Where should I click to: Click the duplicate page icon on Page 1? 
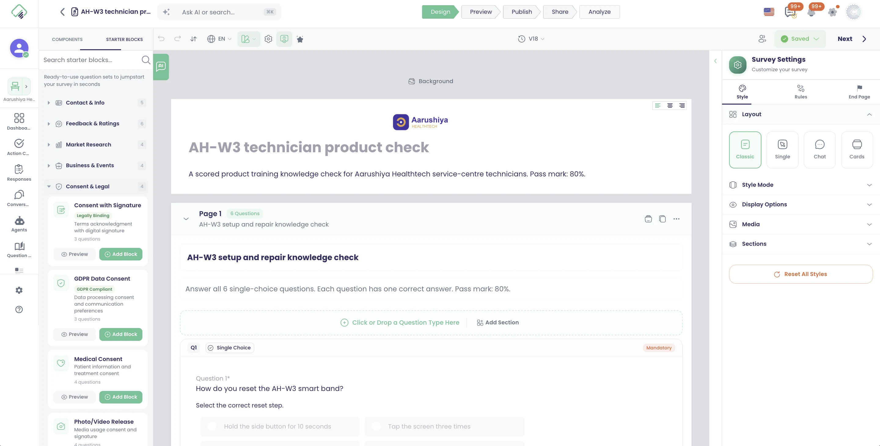(x=662, y=219)
